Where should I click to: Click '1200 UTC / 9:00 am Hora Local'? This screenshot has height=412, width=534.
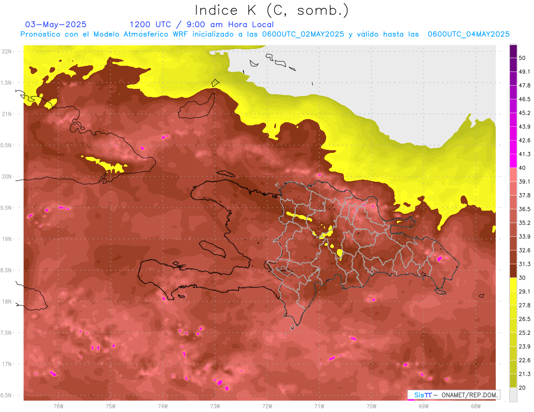point(202,24)
